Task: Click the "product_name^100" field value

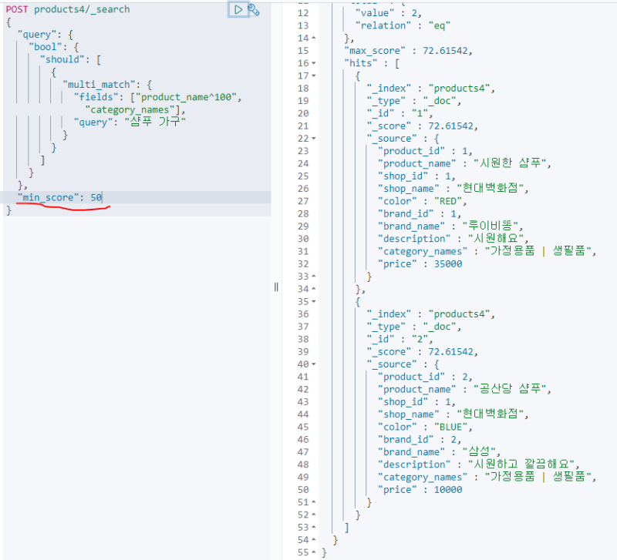Action: tap(186, 97)
